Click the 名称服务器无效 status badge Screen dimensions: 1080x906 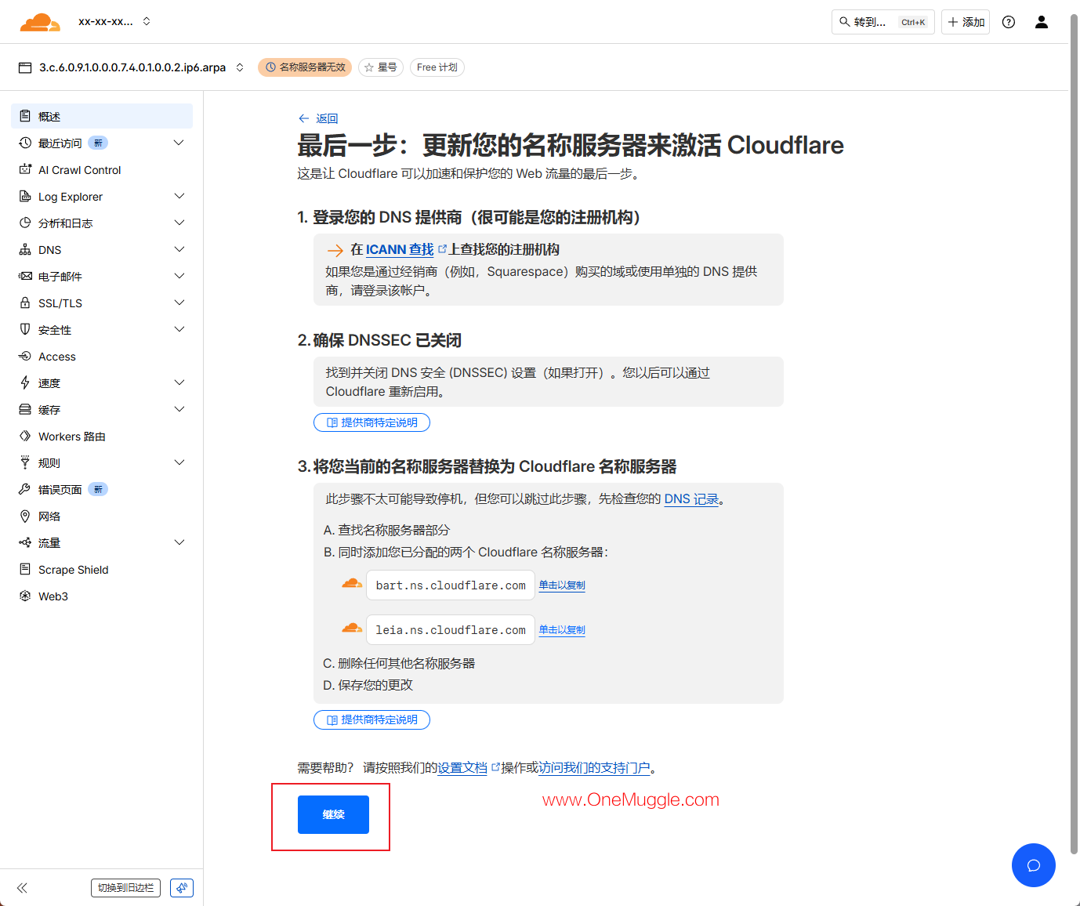[305, 67]
